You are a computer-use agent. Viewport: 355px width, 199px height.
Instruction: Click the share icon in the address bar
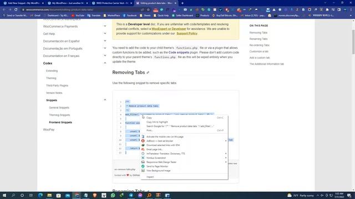tap(142, 10)
